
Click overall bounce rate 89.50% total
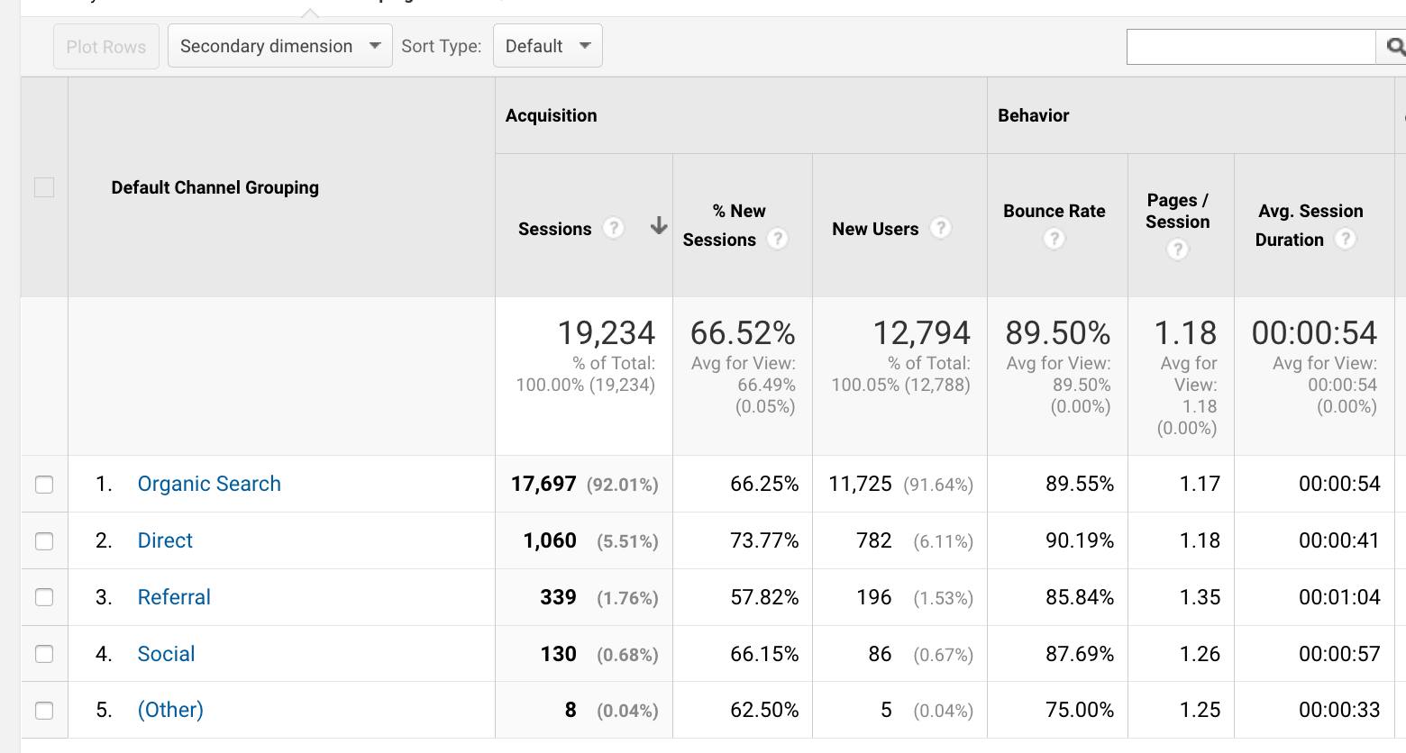pos(1058,333)
